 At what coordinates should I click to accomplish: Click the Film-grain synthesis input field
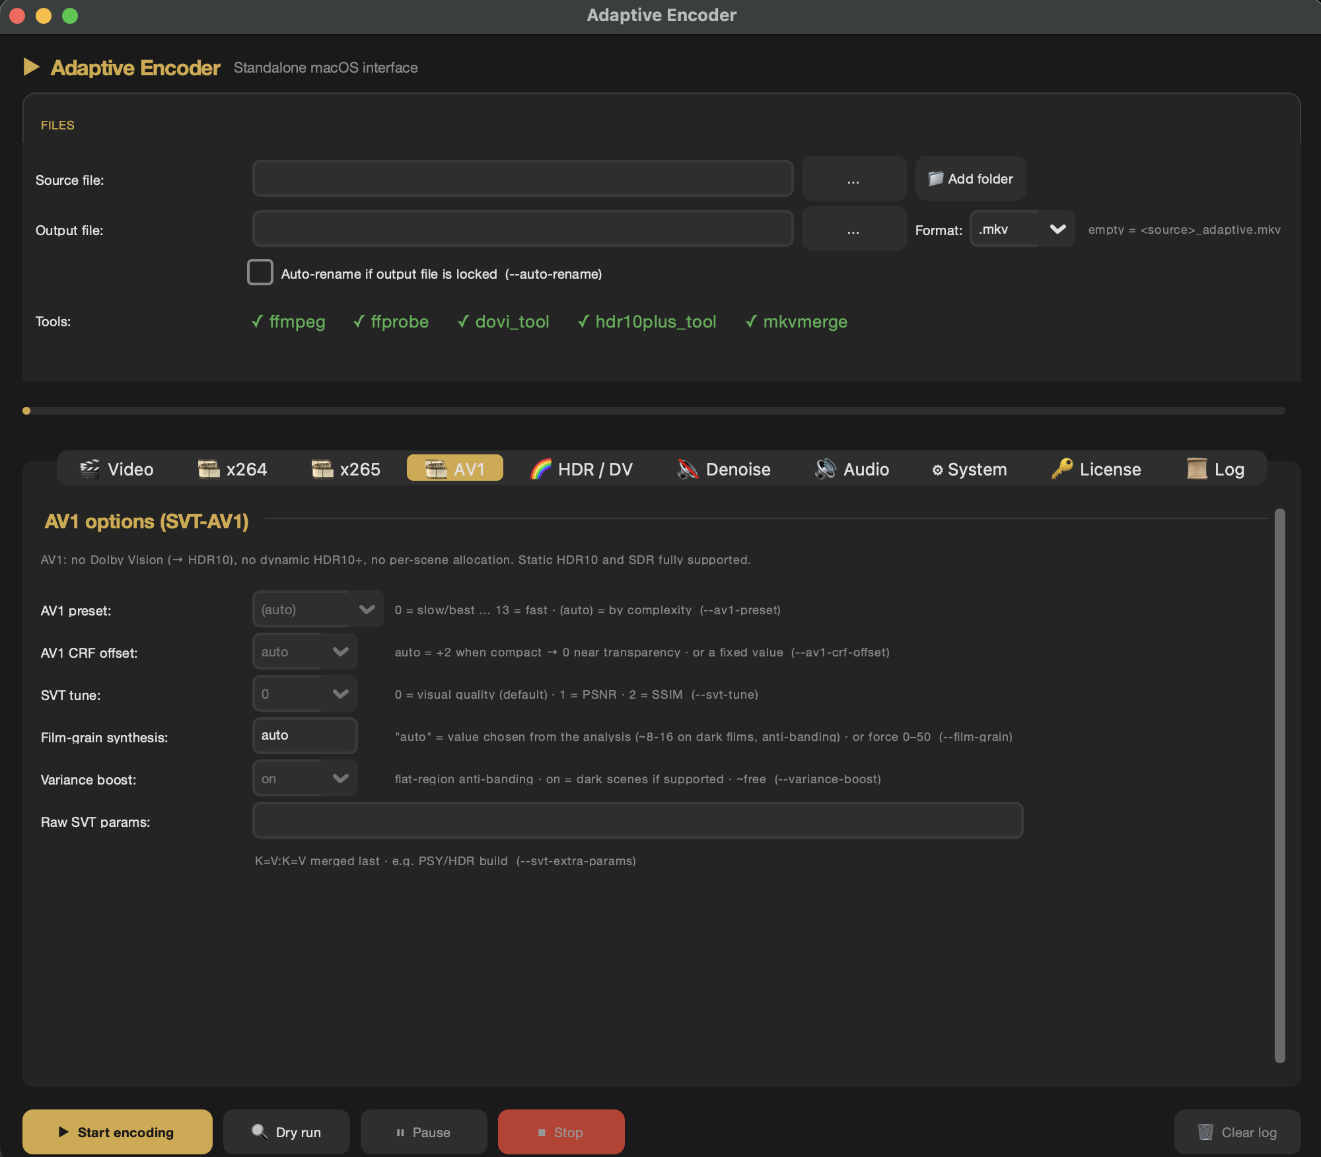pos(305,736)
